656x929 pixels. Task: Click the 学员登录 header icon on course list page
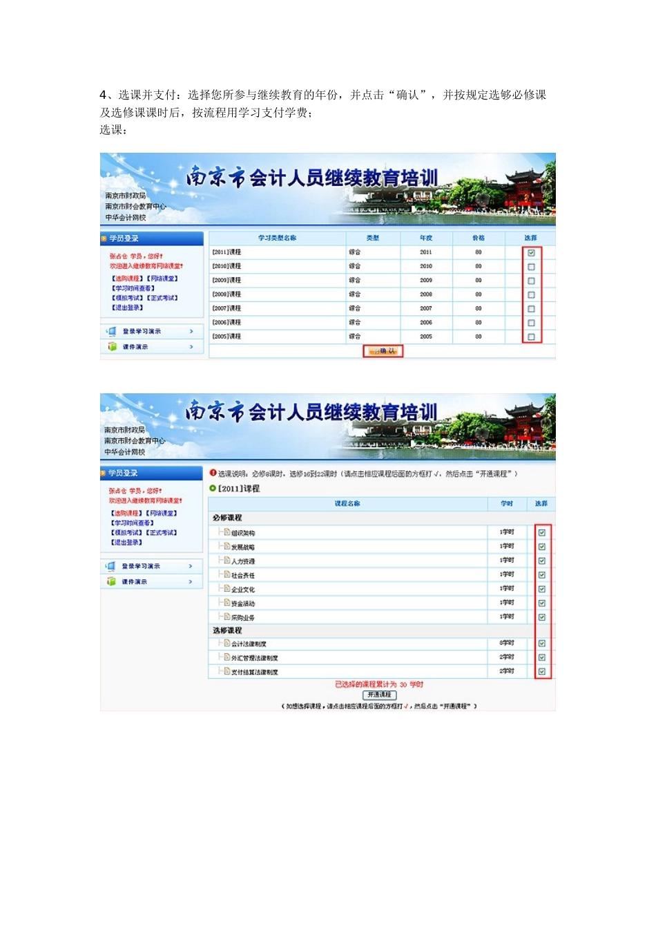point(104,473)
